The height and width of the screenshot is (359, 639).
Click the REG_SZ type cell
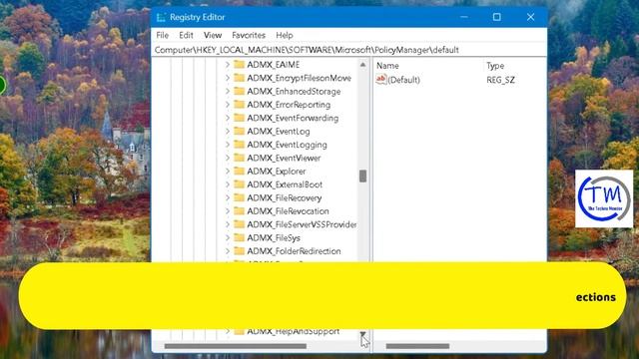(500, 80)
